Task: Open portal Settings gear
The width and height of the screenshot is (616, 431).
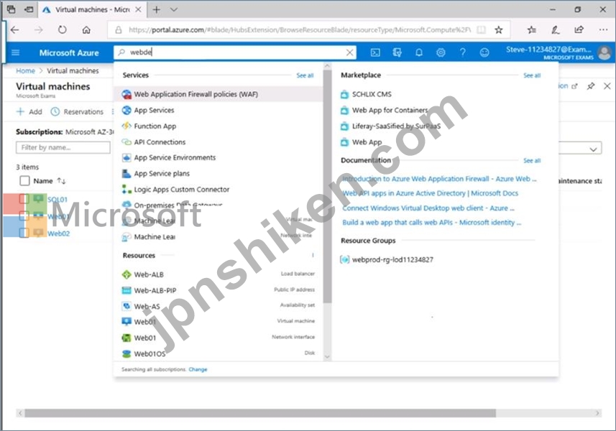Action: [441, 52]
